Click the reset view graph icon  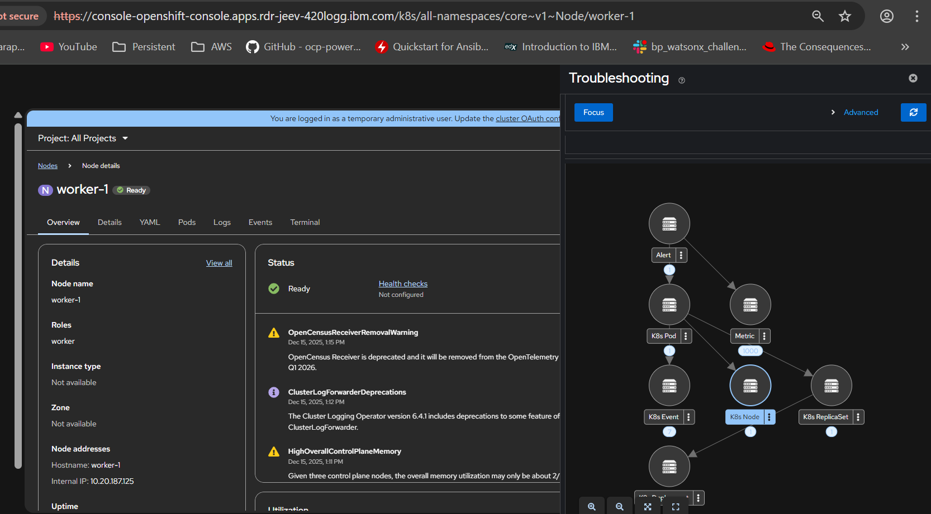coord(675,506)
